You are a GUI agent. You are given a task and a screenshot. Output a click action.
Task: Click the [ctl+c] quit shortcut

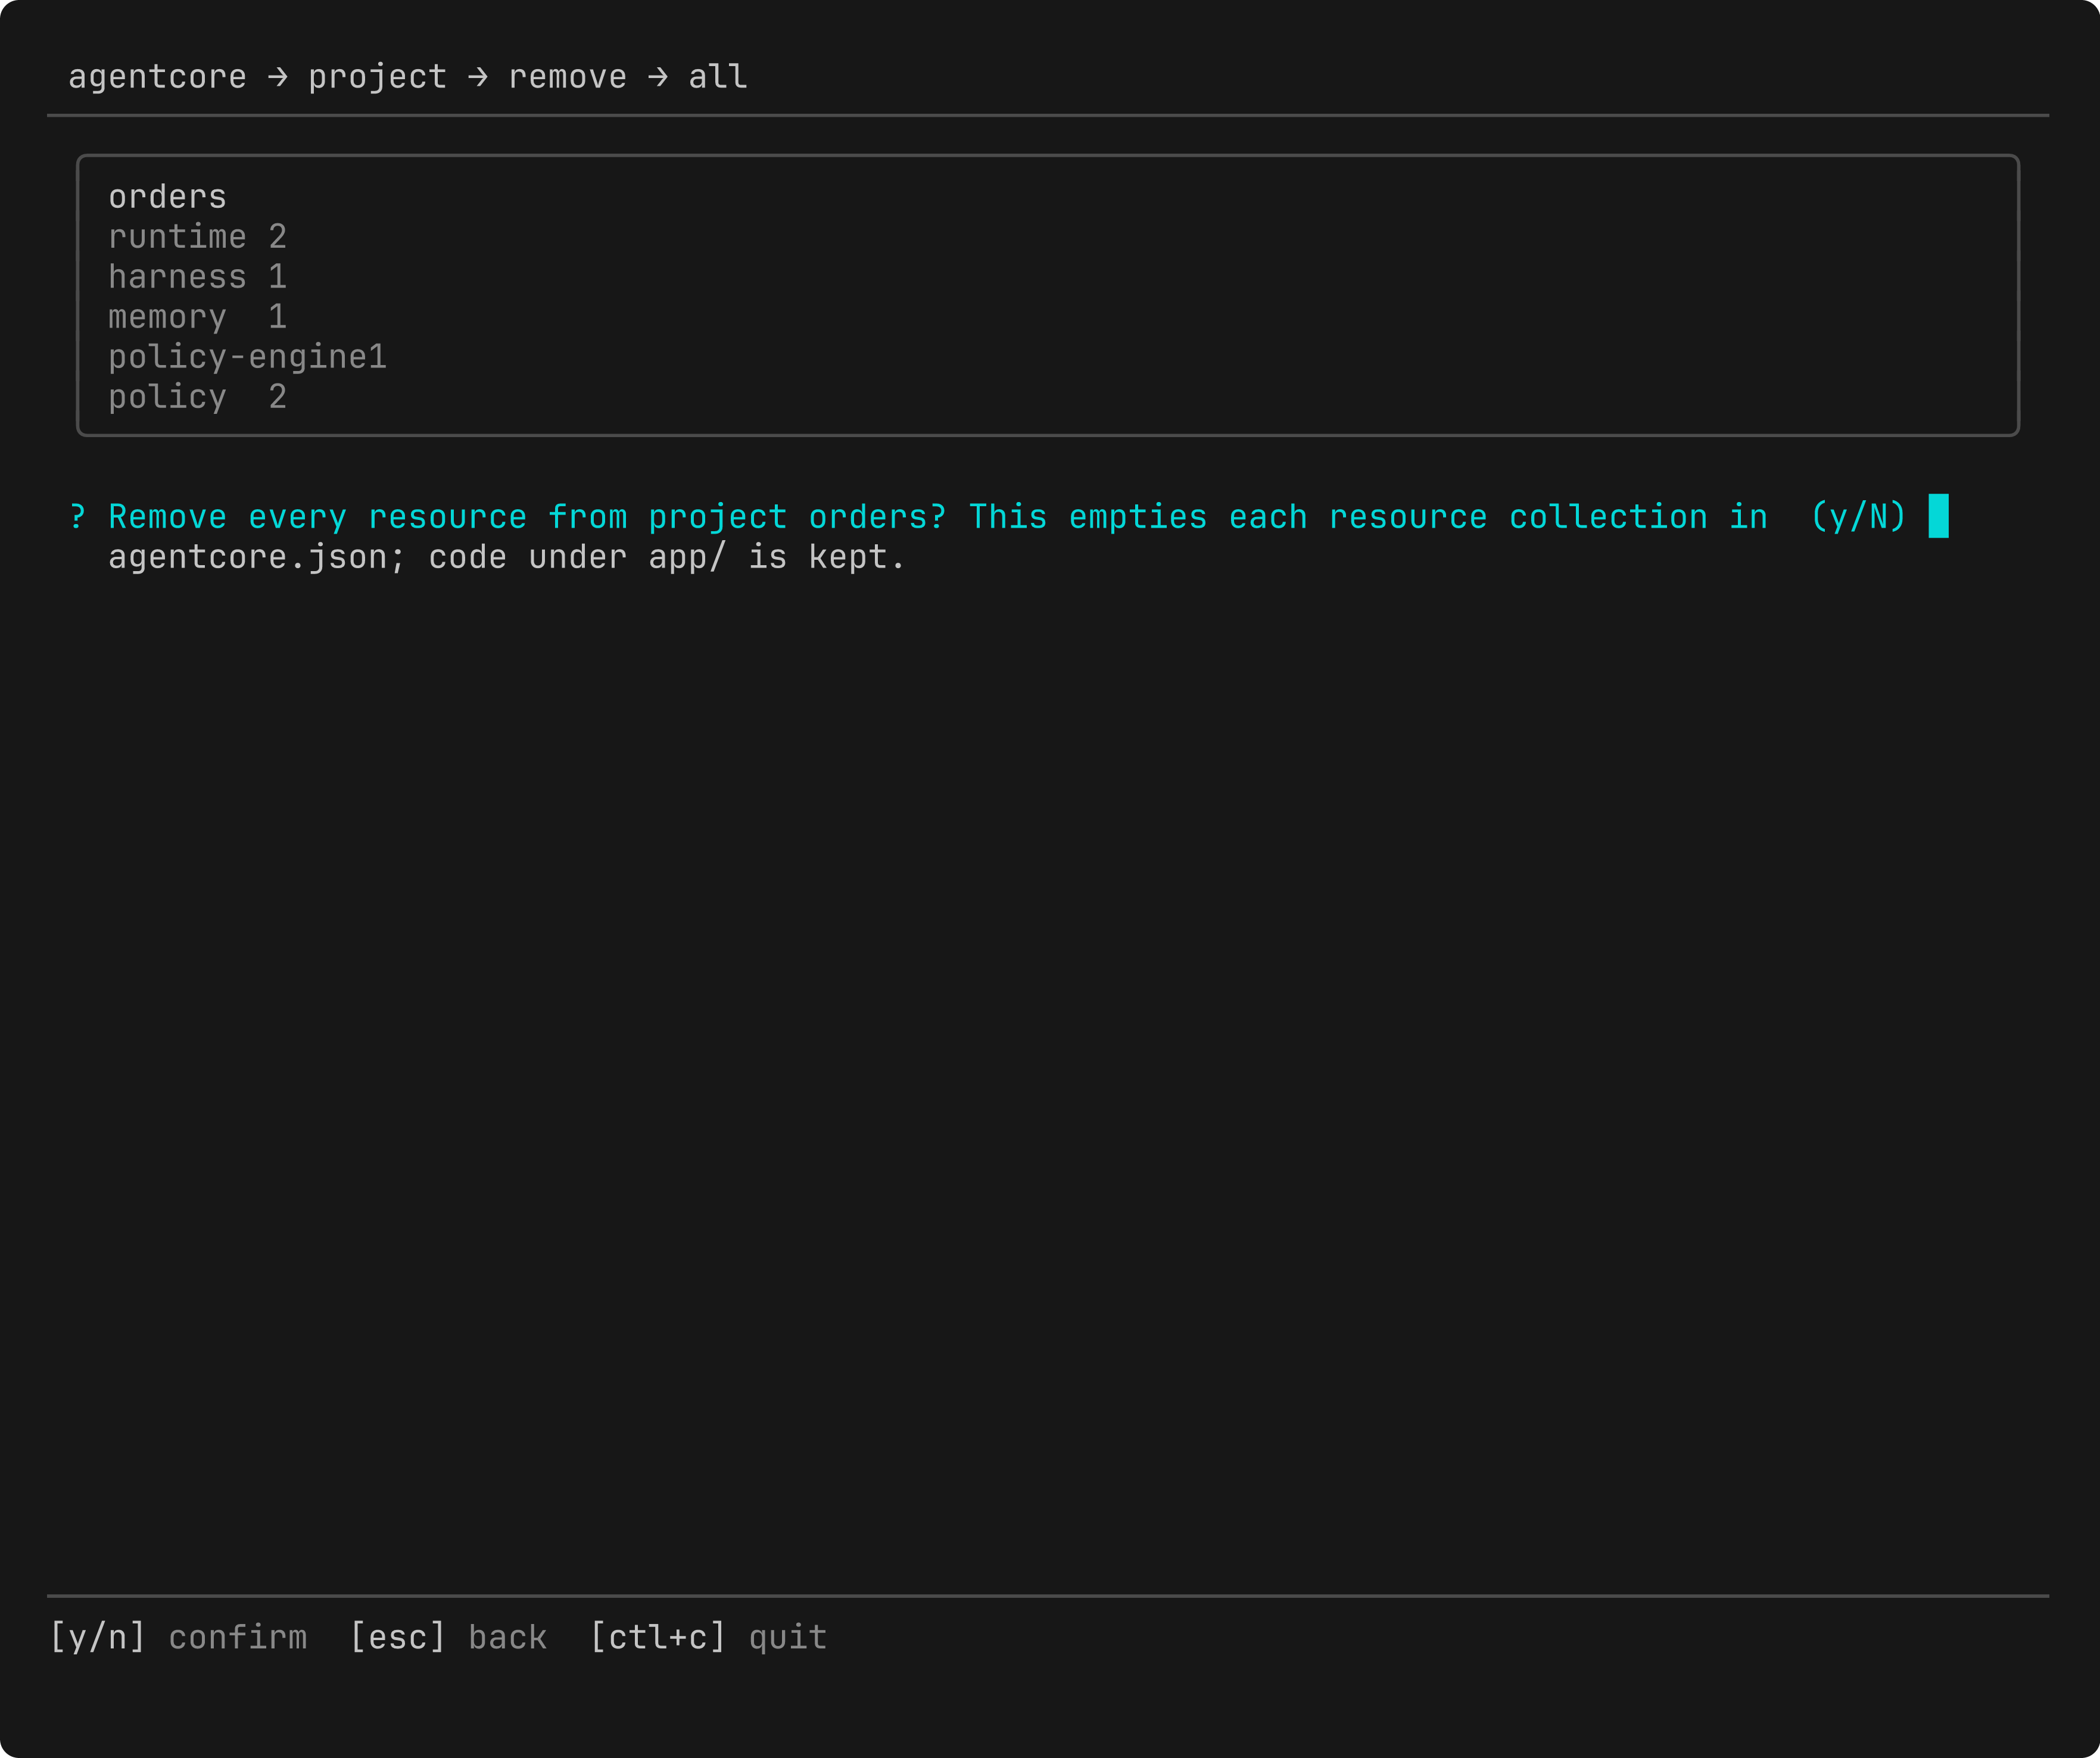tap(708, 1637)
